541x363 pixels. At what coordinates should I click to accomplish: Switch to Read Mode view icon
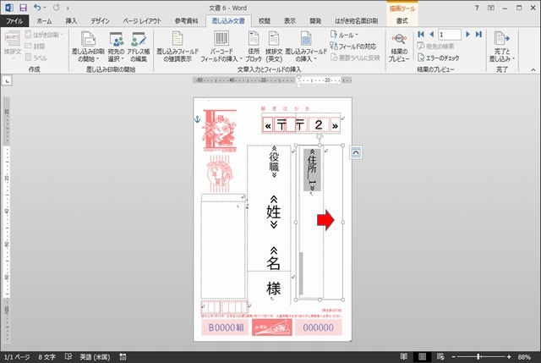tap(404, 356)
